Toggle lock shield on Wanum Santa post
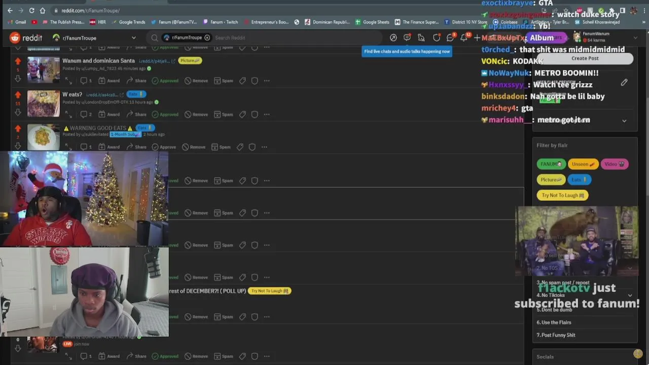The height and width of the screenshot is (365, 649). click(255, 81)
